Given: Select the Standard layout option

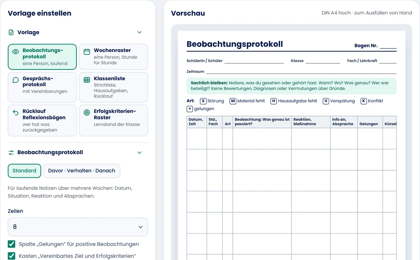Looking at the screenshot, I should tap(24, 171).
